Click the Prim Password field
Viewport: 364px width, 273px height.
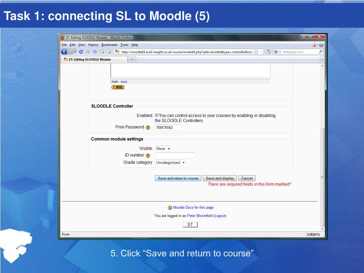168,128
